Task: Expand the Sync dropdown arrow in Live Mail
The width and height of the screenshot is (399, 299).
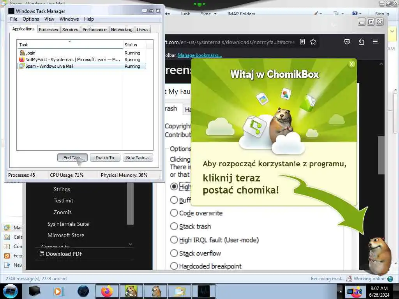Action: point(215,14)
